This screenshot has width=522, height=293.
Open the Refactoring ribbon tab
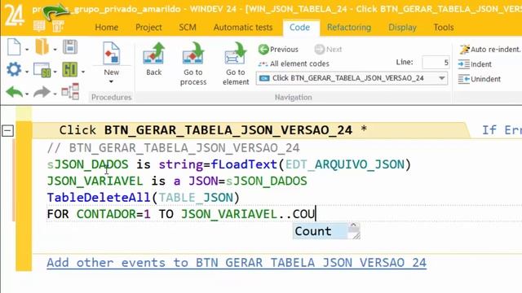click(349, 27)
